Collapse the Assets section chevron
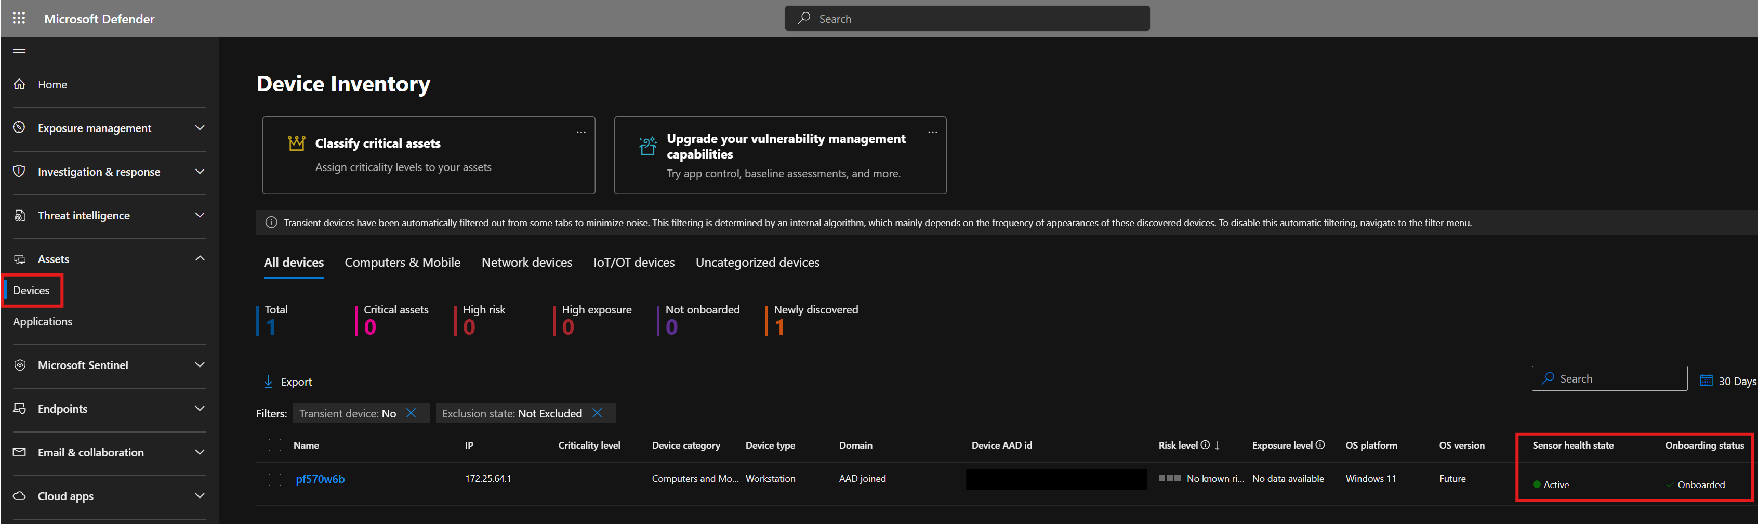The height and width of the screenshot is (524, 1758). (x=199, y=258)
